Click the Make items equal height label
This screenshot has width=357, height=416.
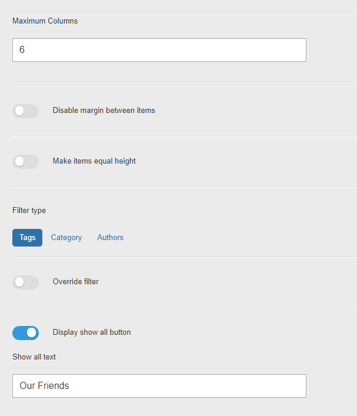[94, 161]
